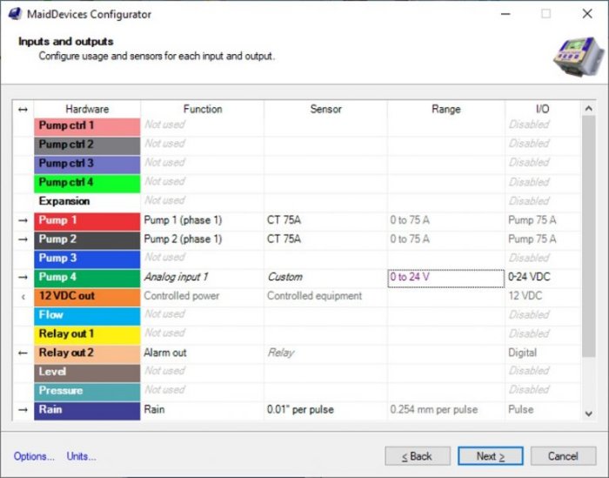Select the red Pump 1 hardware cell
Screen dimensions: 609x478
click(86, 220)
